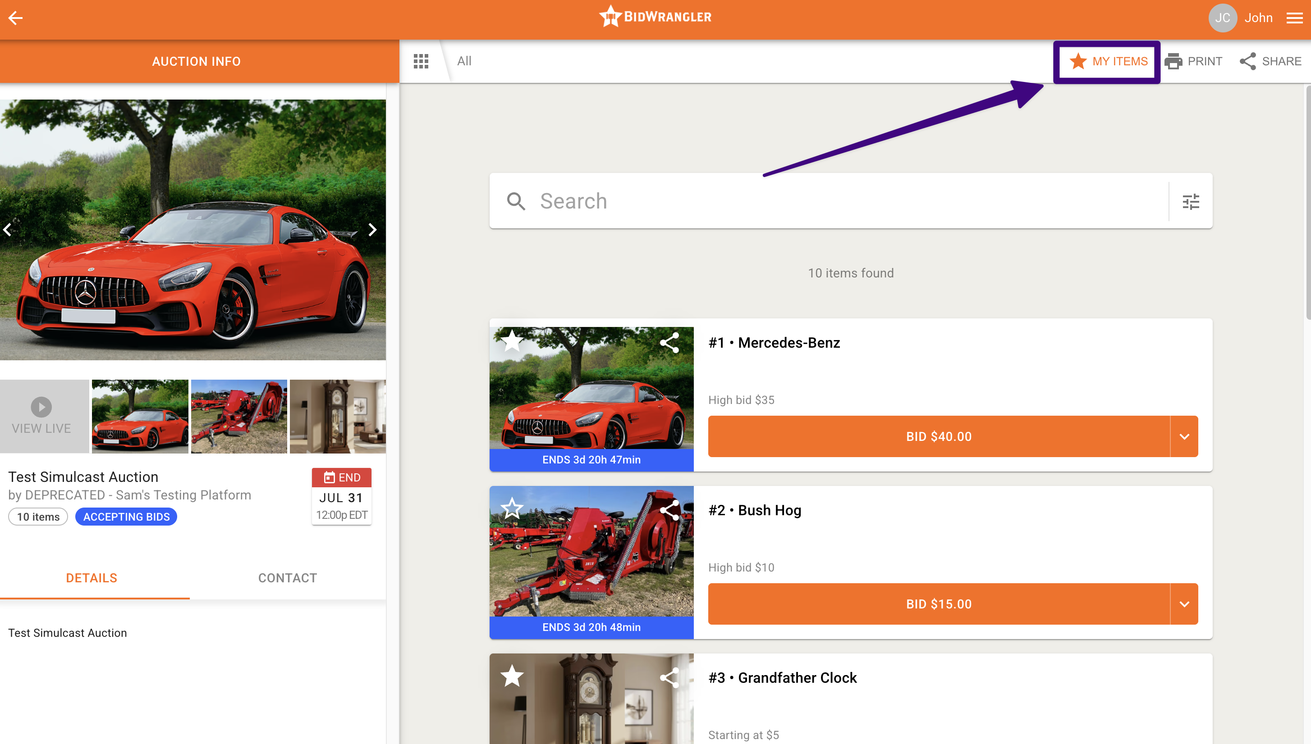The width and height of the screenshot is (1311, 744).
Task: Select the Grandfather Clock carousel thumbnail
Action: click(338, 416)
